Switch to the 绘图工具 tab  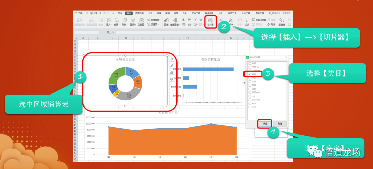pos(232,13)
